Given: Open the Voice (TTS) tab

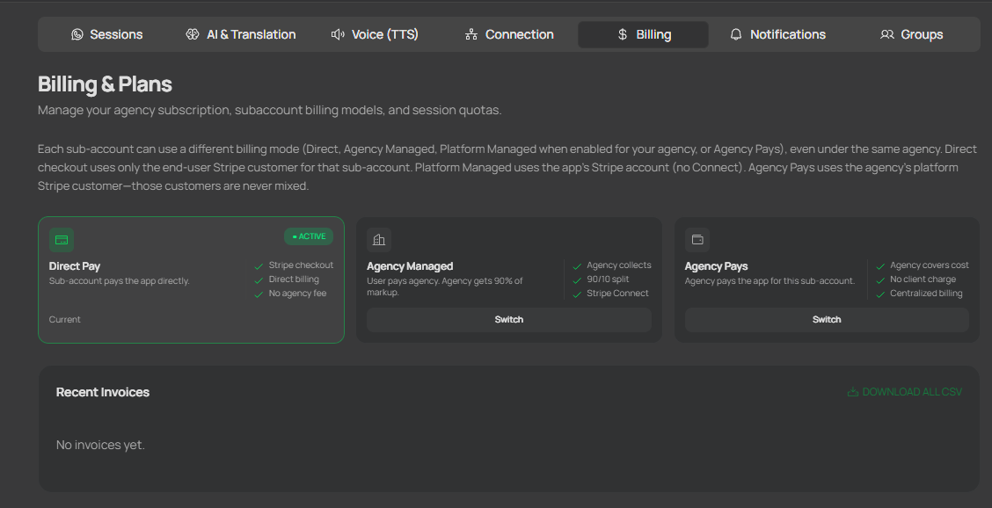Looking at the screenshot, I should [375, 35].
